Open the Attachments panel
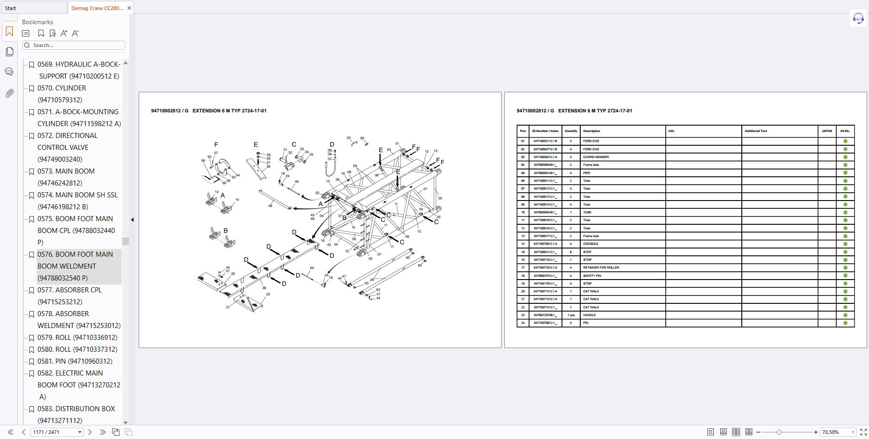 [x=10, y=93]
